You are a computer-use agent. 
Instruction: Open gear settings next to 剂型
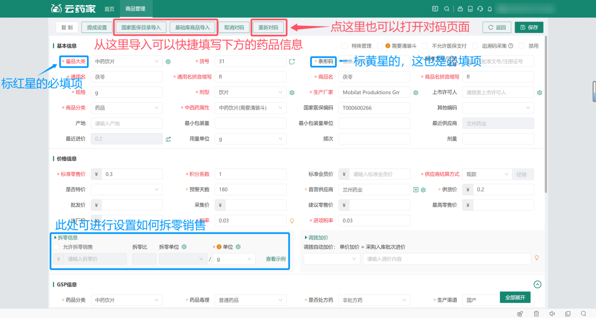pos(292,93)
